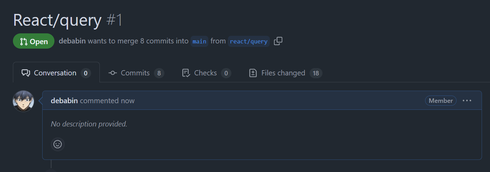490x172 pixels.
Task: Click the Member badge label
Action: point(441,101)
